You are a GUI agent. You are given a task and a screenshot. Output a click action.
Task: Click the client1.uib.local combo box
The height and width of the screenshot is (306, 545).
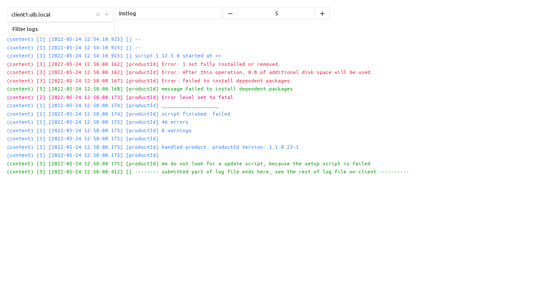60,14
